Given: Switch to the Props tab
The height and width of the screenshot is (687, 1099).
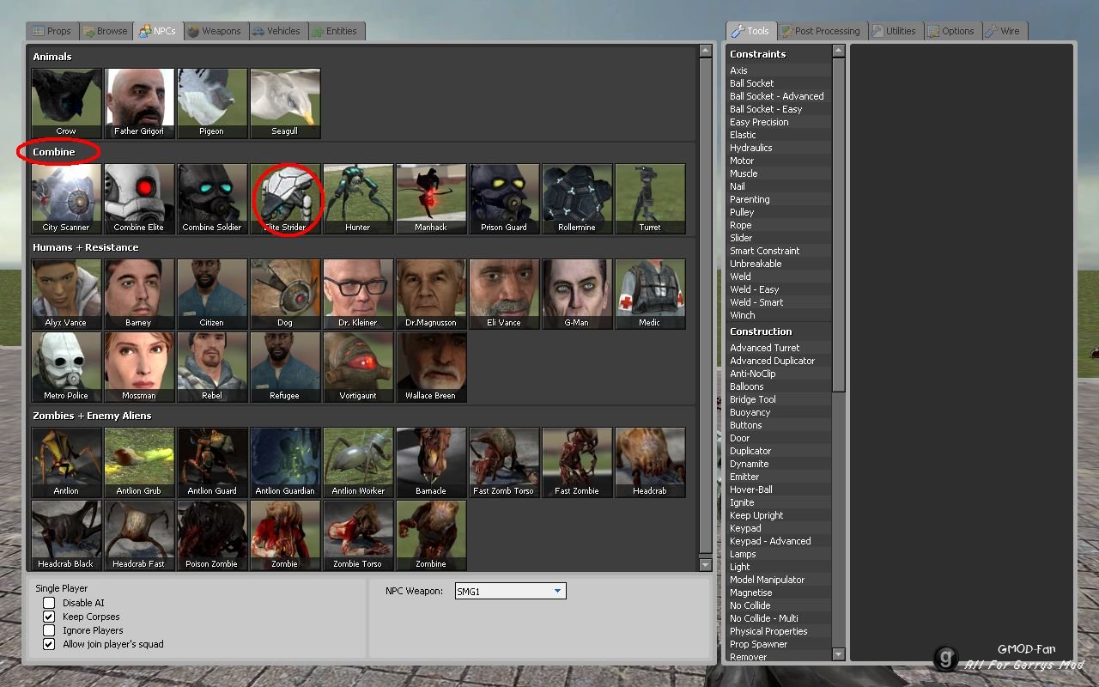Looking at the screenshot, I should (x=52, y=31).
